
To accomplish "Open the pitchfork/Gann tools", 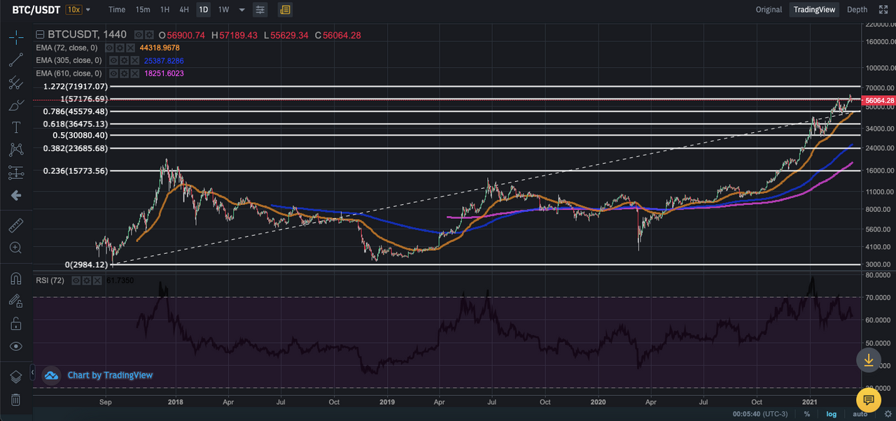I will pos(16,83).
